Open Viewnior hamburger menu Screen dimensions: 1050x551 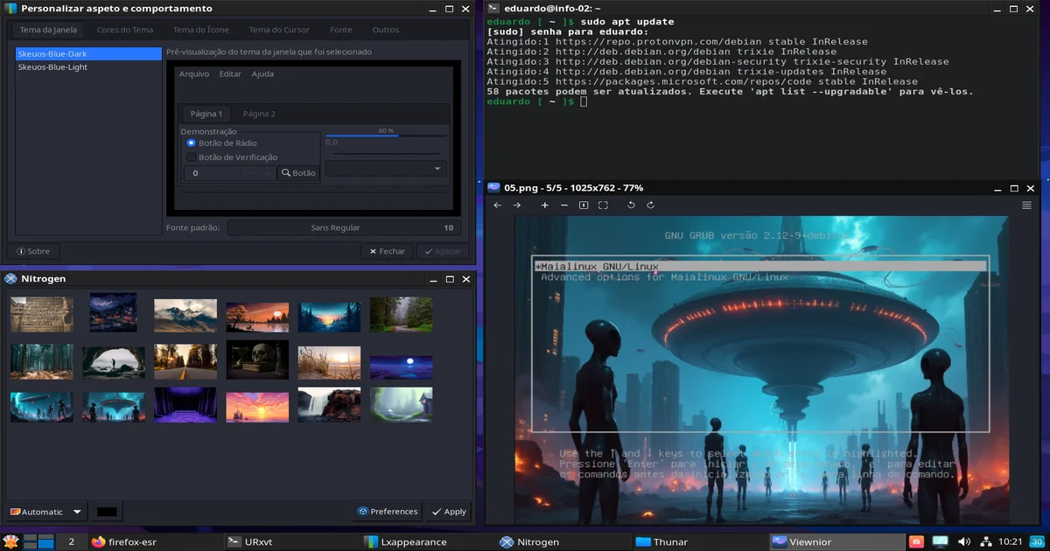[x=1026, y=205]
